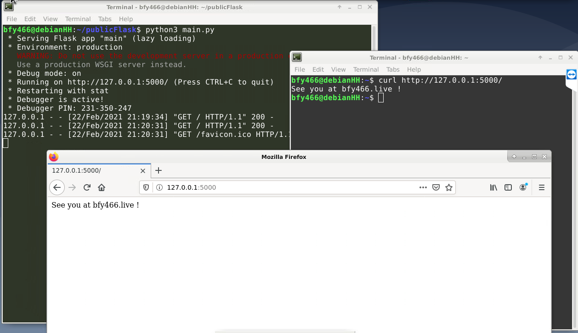Reload the 127.0.0.1:5000 page
The height and width of the screenshot is (333, 578).
click(x=87, y=187)
